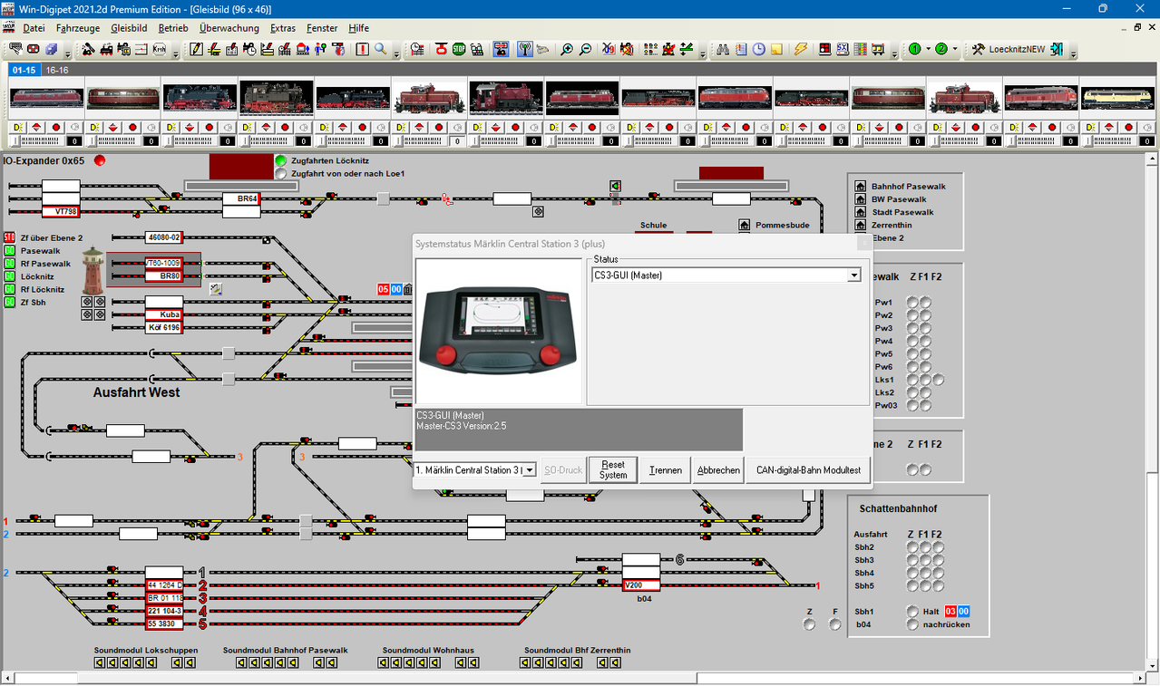Expand overflow arrow after LoecknitzNEW toolbar

(x=1073, y=54)
